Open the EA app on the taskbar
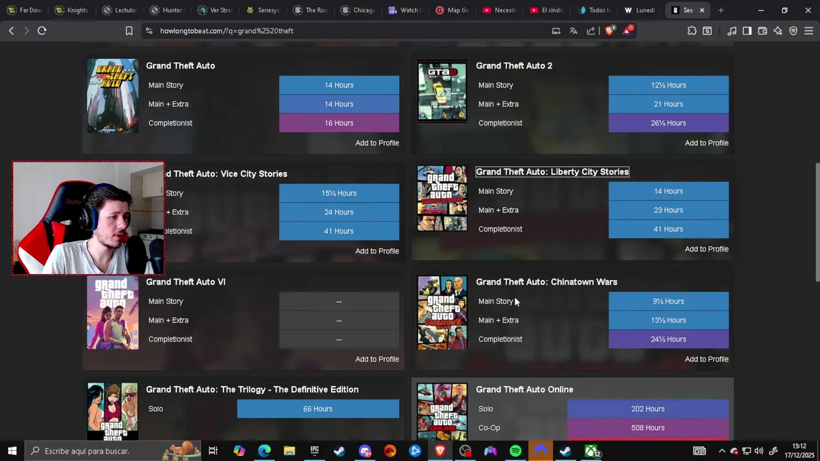820x461 pixels. point(390,451)
